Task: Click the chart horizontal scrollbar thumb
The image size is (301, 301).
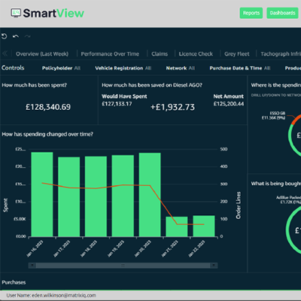Action: click(x=123, y=266)
